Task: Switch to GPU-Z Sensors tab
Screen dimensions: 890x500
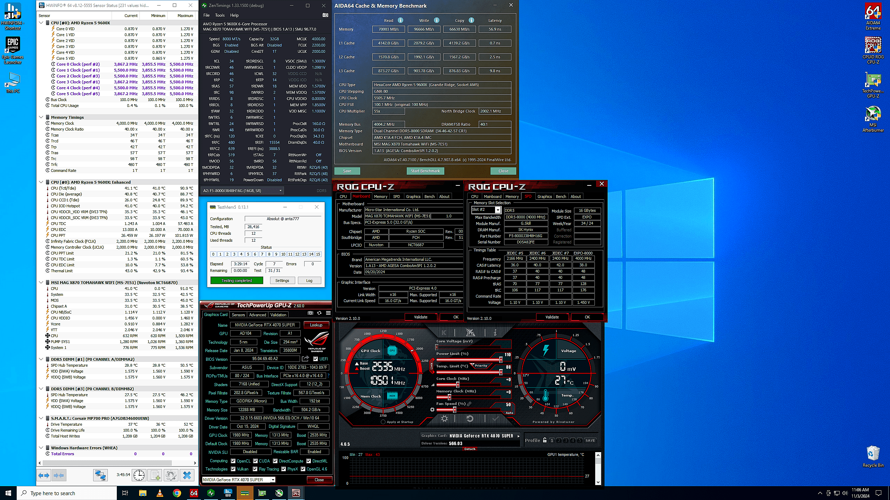Action: point(238,315)
